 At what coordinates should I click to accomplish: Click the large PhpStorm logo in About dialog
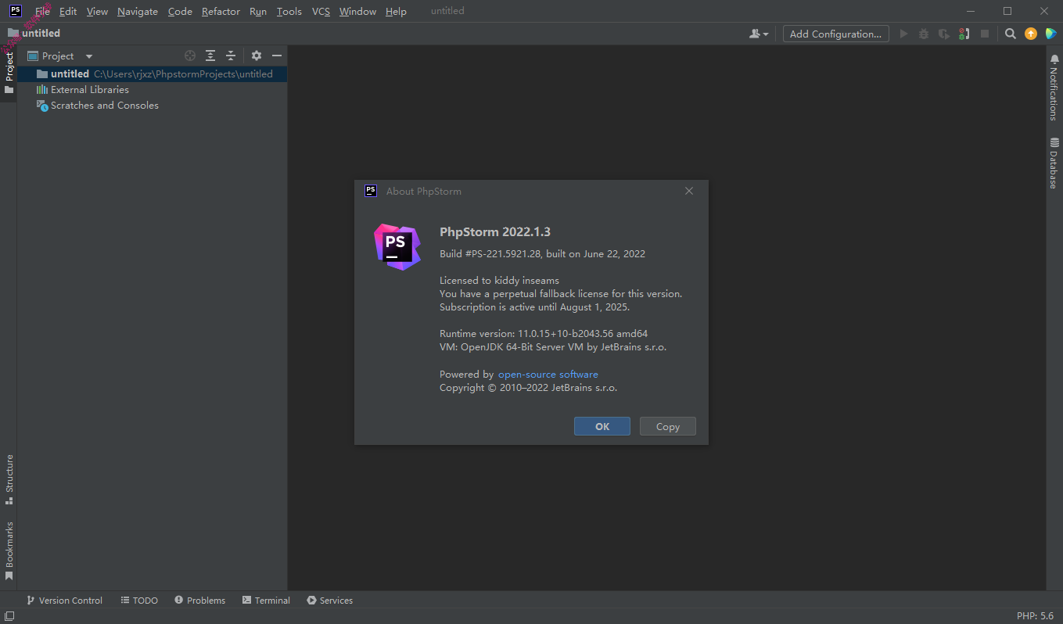click(x=397, y=246)
